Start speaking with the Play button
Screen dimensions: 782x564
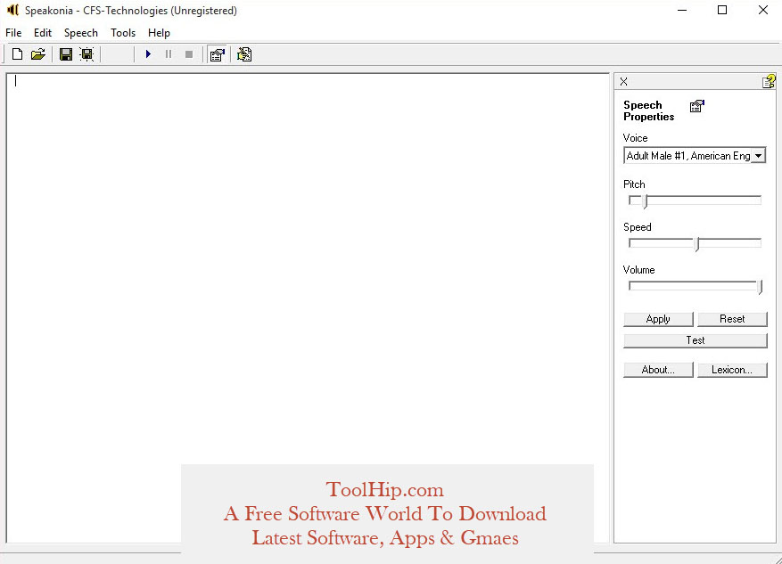tap(148, 53)
